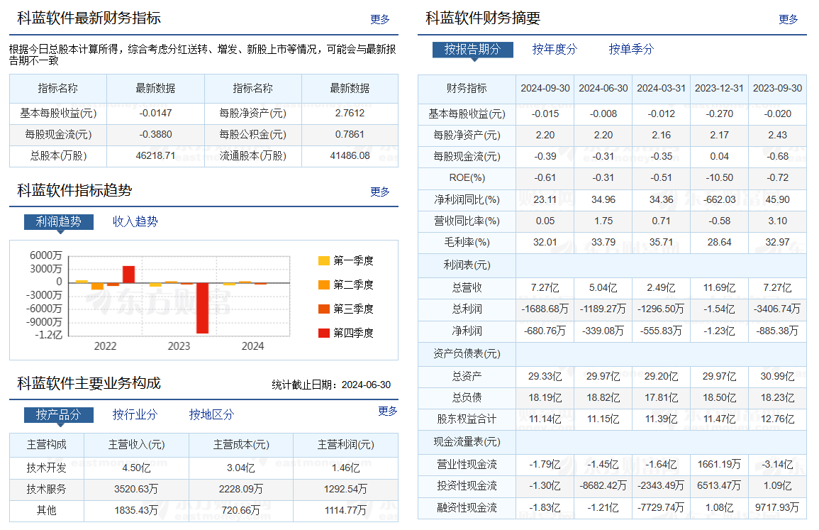
Task: Click the 财务指标 header cell
Action: (x=467, y=88)
